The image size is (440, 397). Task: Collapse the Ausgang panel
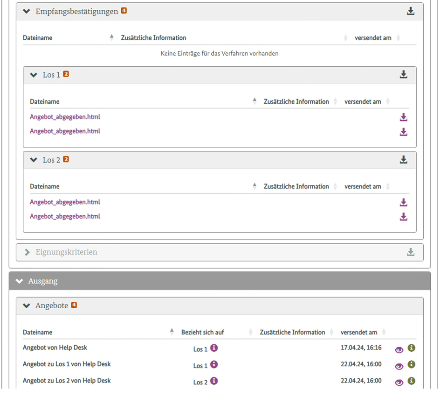[x=19, y=281]
